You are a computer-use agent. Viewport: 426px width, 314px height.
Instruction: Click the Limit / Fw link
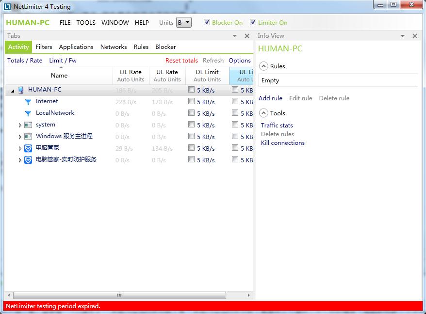pos(63,61)
